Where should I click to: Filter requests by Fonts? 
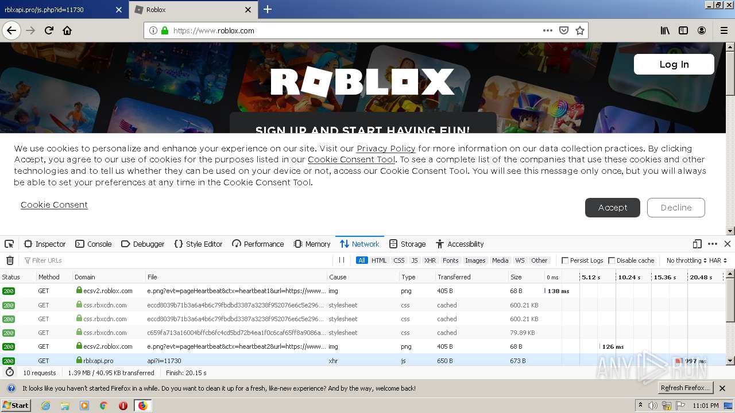tap(451, 260)
